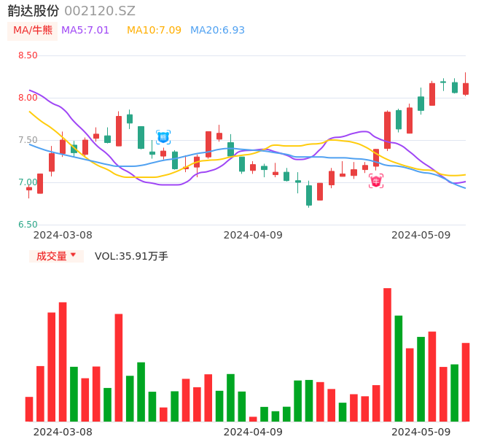
Task: Click the blue bear signal marker icon
Action: (x=163, y=136)
